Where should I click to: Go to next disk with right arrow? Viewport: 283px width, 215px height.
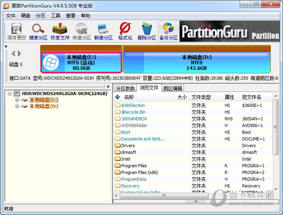point(19,53)
